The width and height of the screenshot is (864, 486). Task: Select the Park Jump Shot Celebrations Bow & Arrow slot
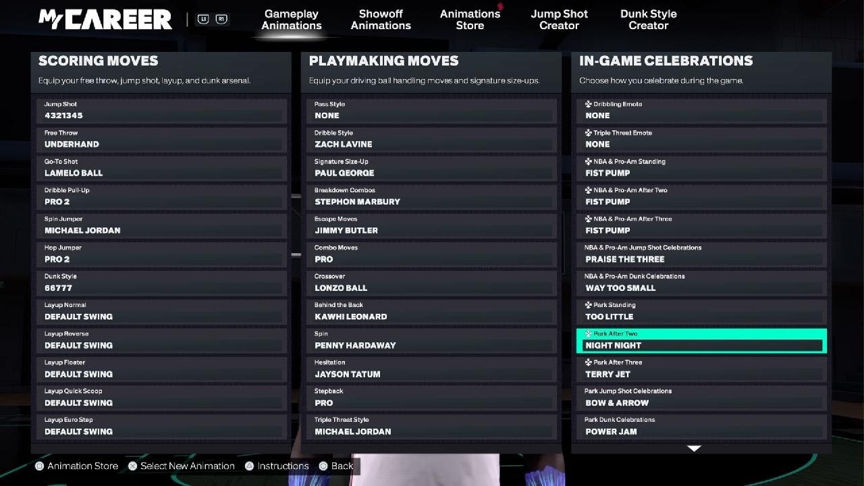pyautogui.click(x=702, y=398)
